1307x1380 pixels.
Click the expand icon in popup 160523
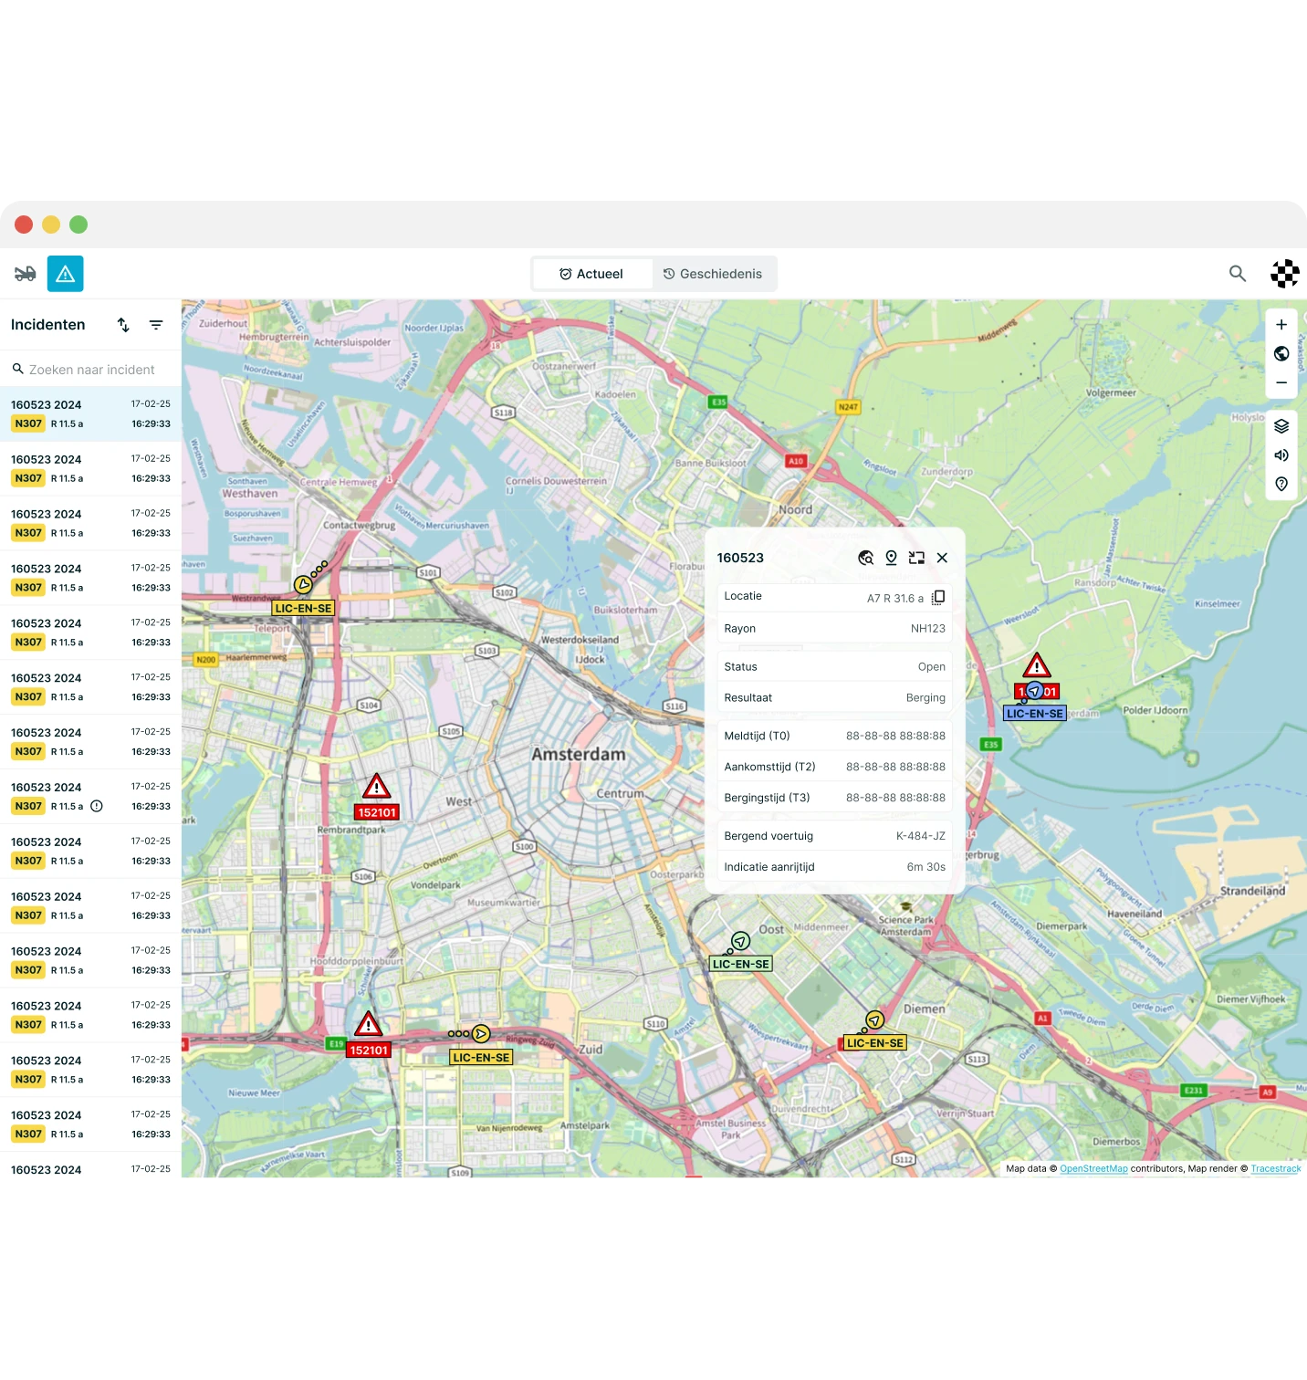[916, 558]
